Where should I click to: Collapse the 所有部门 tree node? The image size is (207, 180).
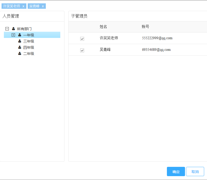pyautogui.click(x=7, y=29)
